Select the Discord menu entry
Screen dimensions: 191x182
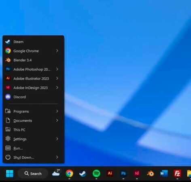[x=33, y=97]
